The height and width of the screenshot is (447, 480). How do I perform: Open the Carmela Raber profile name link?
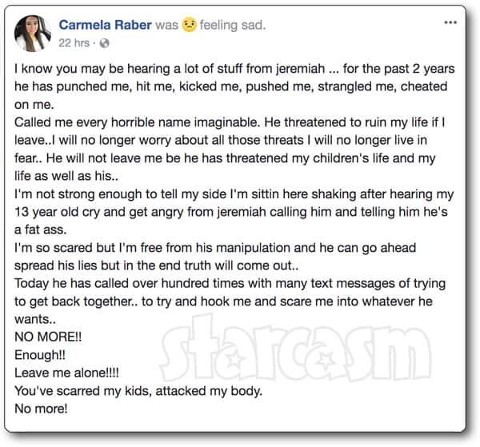point(106,25)
